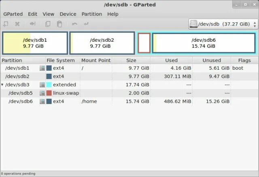This screenshot has height=177, width=259.
Task: Select the /dev/sdb1 row in partition list
Action: (x=129, y=68)
